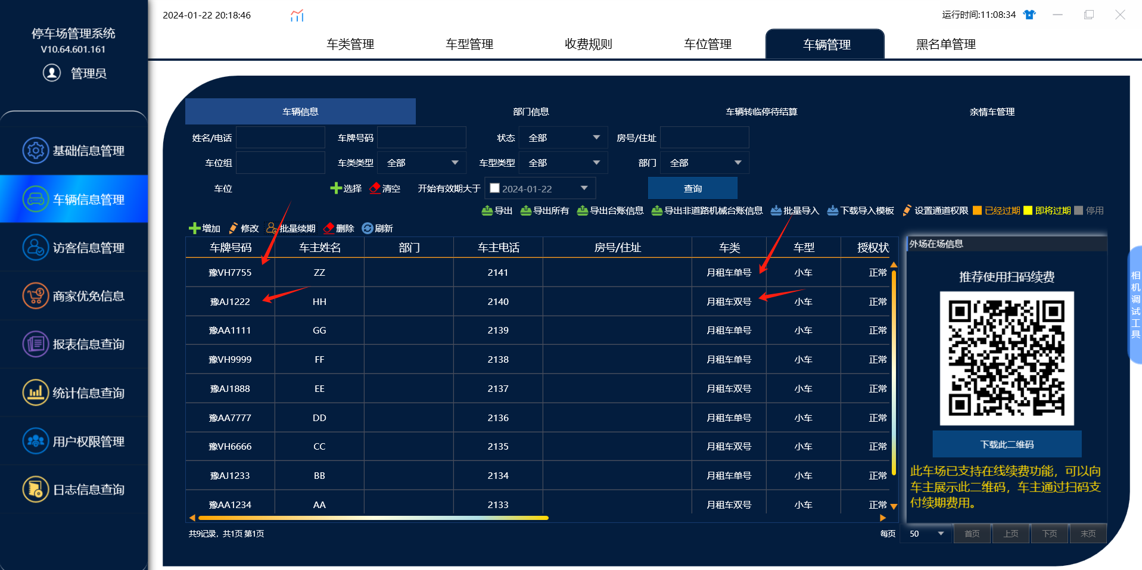Click 导出非道路机械台账信息
Image resolution: width=1142 pixels, height=570 pixels.
tap(707, 210)
